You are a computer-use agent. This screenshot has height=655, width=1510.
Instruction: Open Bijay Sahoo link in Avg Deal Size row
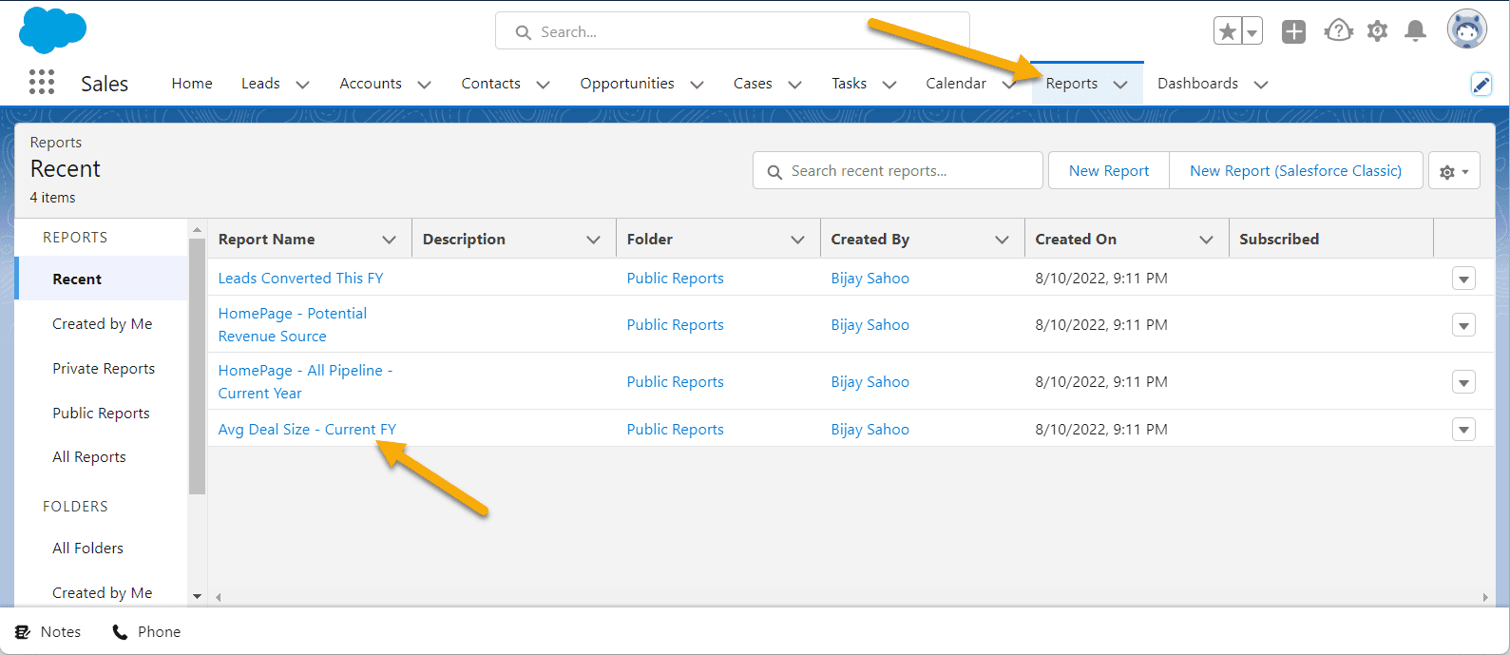click(870, 430)
